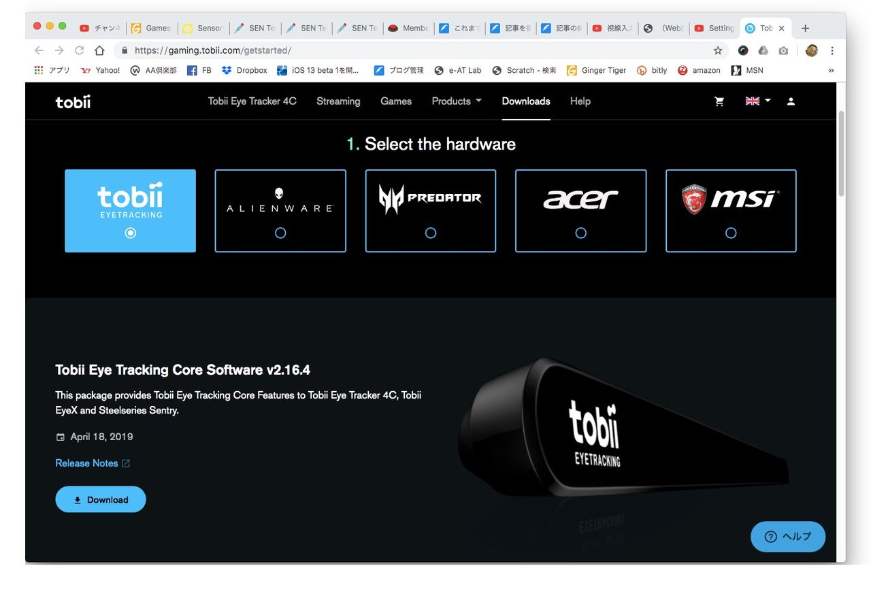Click the UK flag language icon
Screen dimensions: 871x600
[752, 101]
